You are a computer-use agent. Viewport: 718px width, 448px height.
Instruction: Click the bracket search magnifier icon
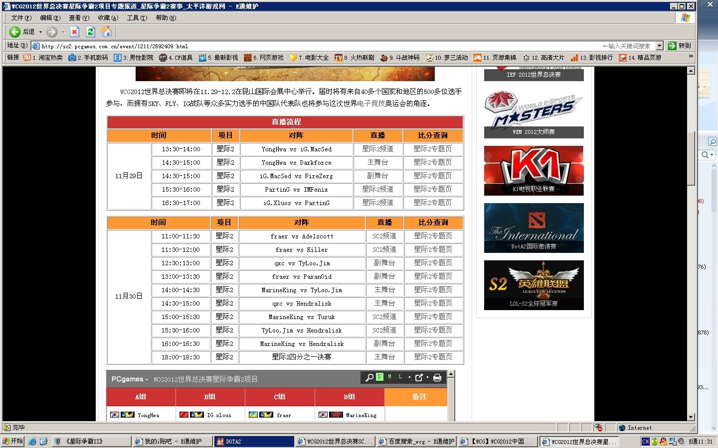coord(369,378)
